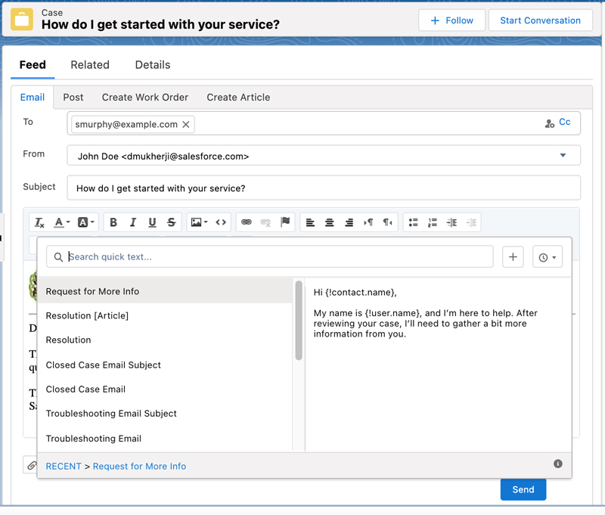Click the plus button beside quick text search
Screen dimensions: 605x515
(x=513, y=257)
